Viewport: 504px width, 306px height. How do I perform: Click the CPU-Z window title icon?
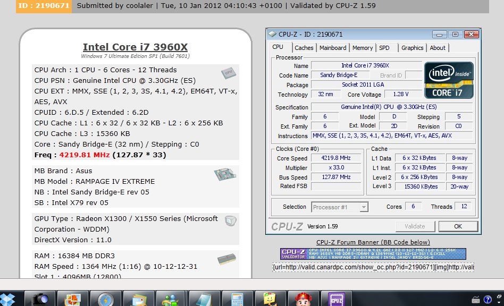273,34
